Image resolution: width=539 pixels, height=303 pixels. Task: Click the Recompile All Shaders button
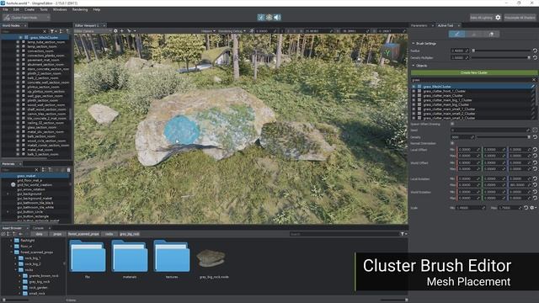click(x=520, y=17)
